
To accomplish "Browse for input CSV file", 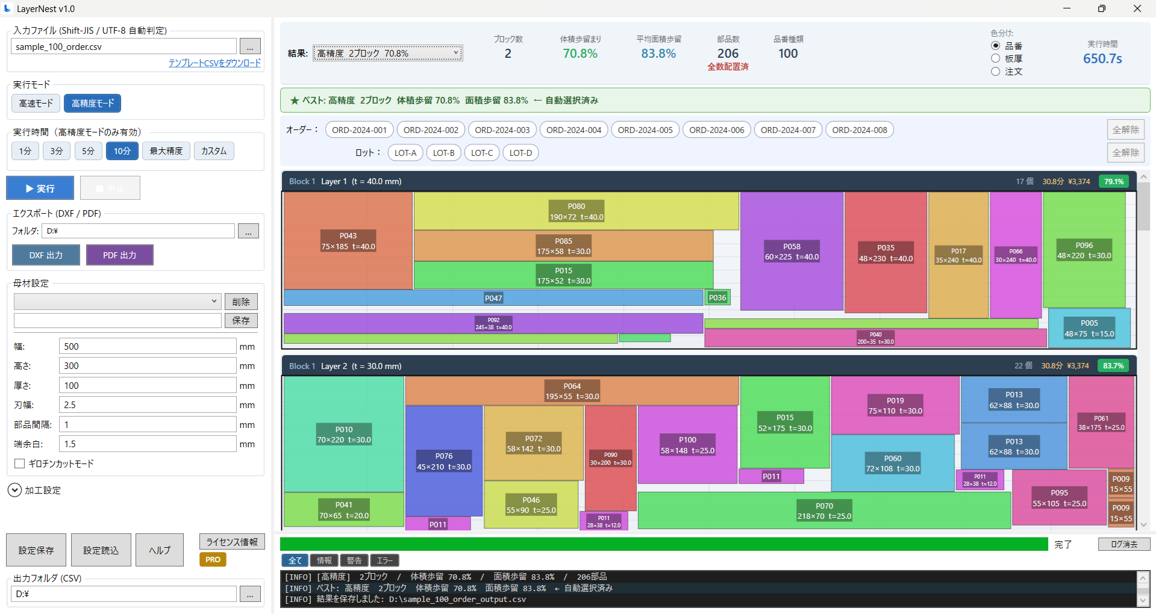I will [x=249, y=46].
